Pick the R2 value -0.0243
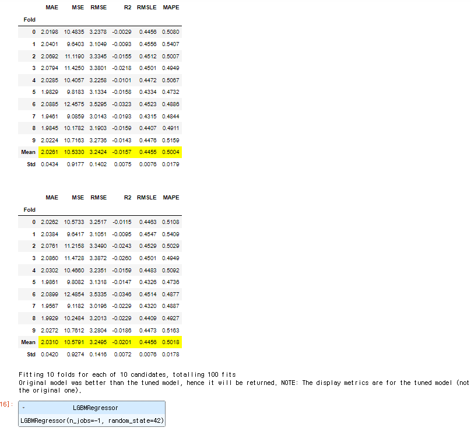The width and height of the screenshot is (471, 431). 122,246
